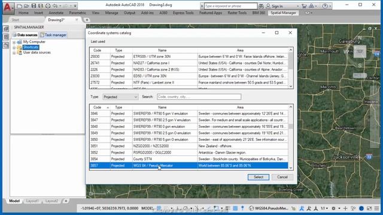Open the Home ribbon tab

[x=23, y=13]
